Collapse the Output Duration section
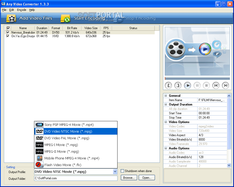Screen dimensions: 234x187 (x=166, y=104)
